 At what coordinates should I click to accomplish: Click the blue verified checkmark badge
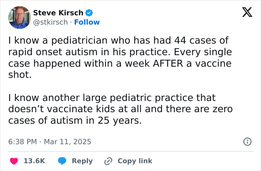pos(89,13)
